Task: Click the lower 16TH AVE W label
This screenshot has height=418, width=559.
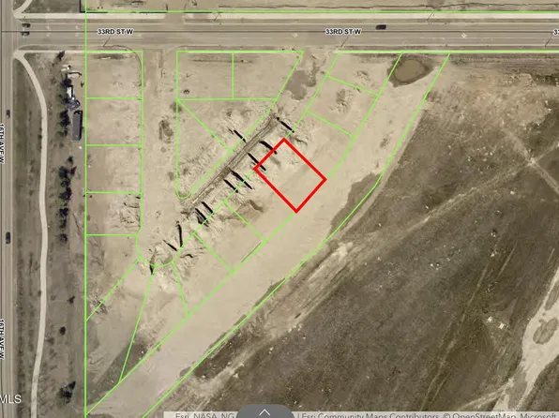Action: coord(2,338)
